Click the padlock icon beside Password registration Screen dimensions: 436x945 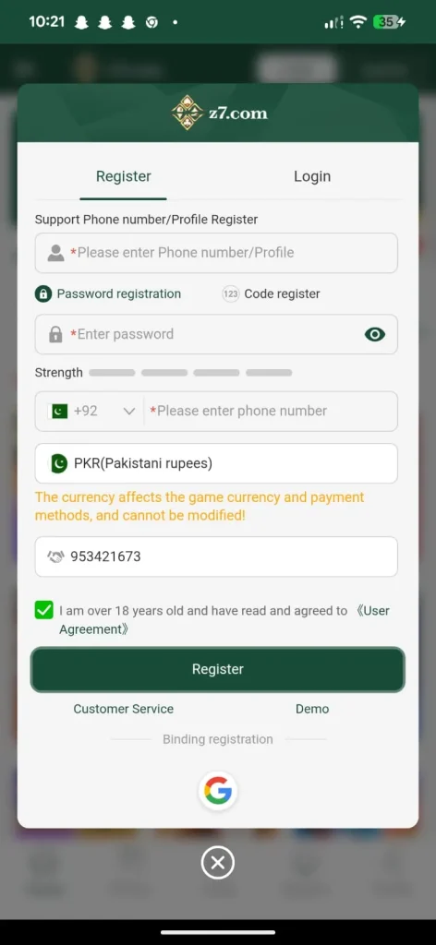(42, 294)
